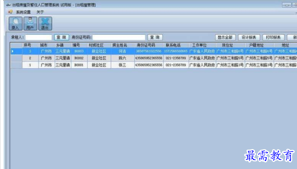Open the 关于 menu
Viewport: 297px width, 169px height.
click(40, 12)
